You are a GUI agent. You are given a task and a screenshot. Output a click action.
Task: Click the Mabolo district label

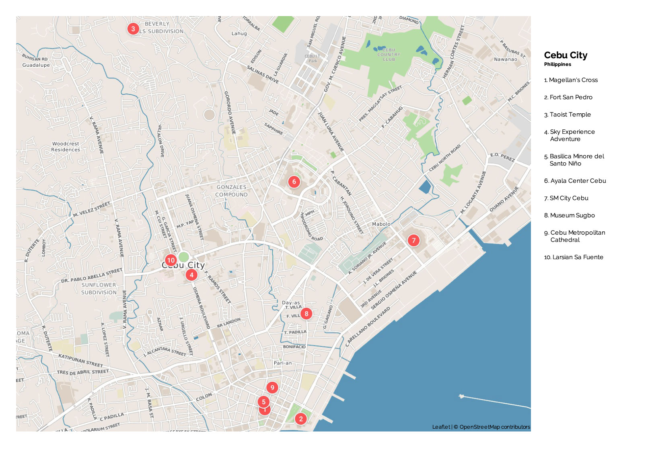tap(381, 224)
